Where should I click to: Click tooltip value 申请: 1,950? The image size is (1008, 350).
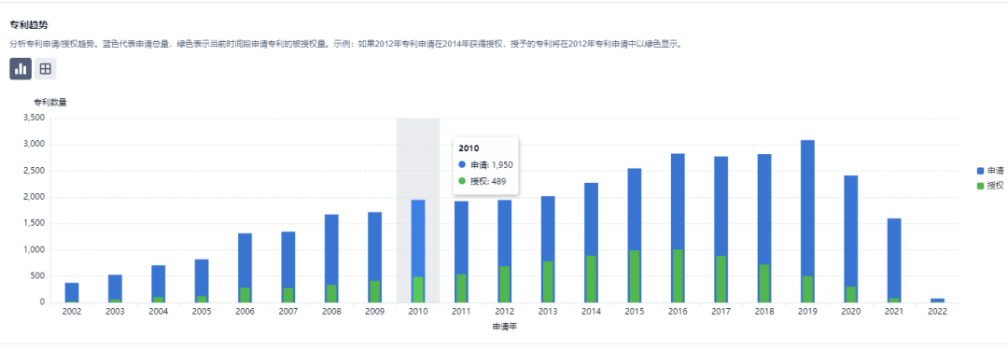tap(492, 164)
